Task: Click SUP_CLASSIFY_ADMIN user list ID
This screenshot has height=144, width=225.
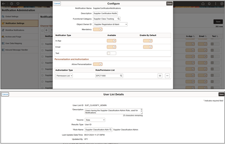Action: (96, 105)
